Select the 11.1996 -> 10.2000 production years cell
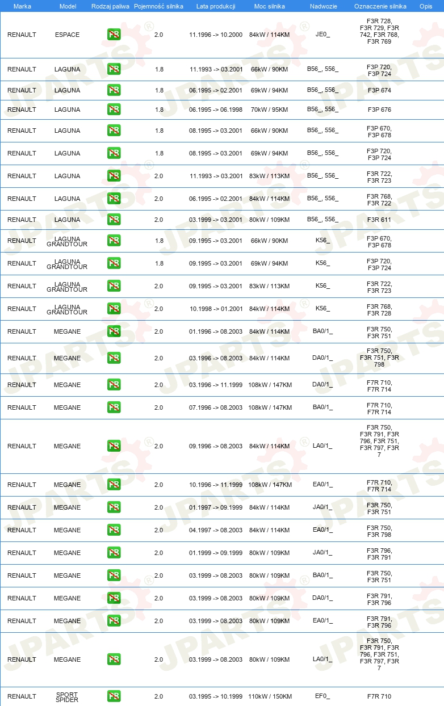Image resolution: width=444 pixels, height=706 pixels. pyautogui.click(x=216, y=35)
